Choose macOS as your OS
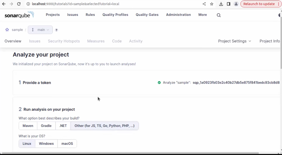This screenshot has height=155, width=282. [67, 143]
